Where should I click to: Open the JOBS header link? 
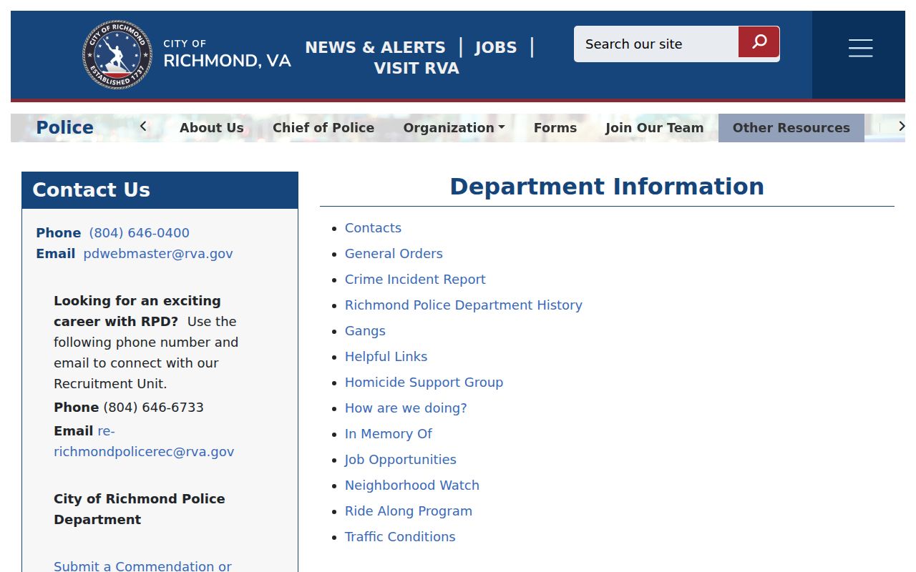tap(496, 47)
